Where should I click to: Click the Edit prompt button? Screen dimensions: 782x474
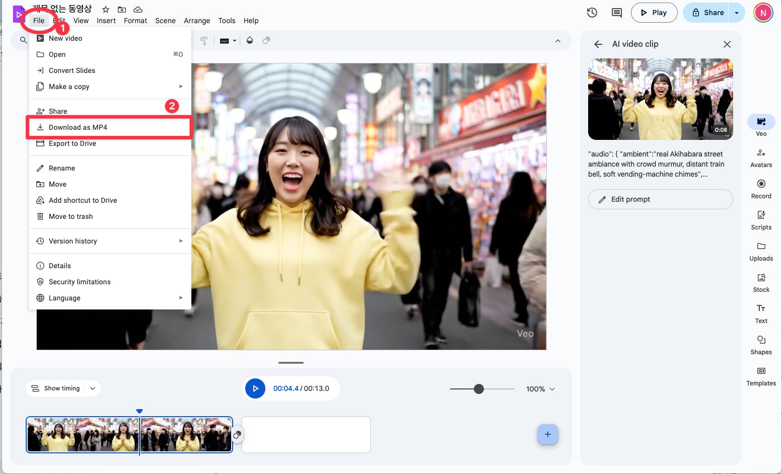coord(660,199)
